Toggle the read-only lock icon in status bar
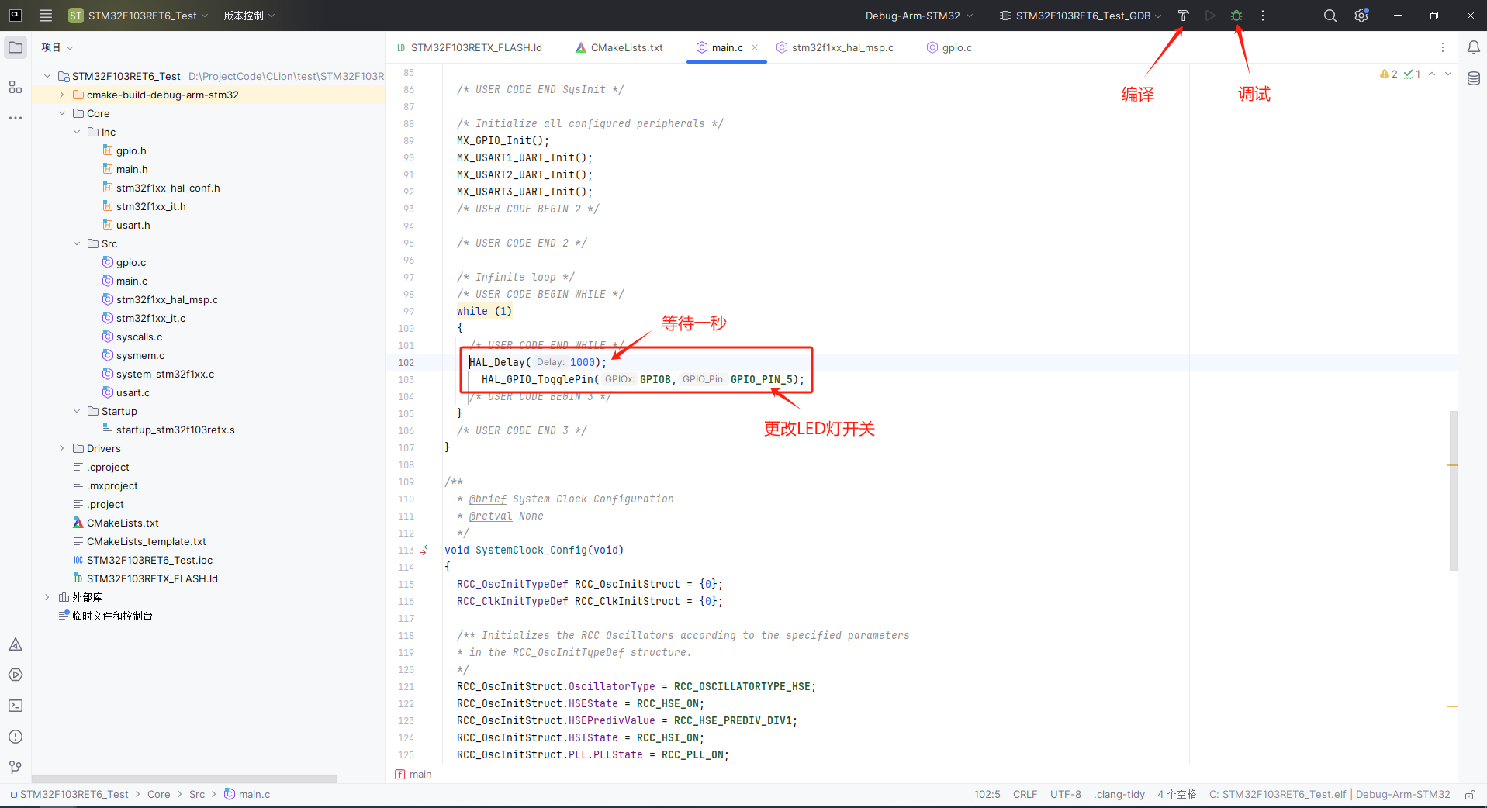Screen dimensions: 1487x808 pos(1469,794)
